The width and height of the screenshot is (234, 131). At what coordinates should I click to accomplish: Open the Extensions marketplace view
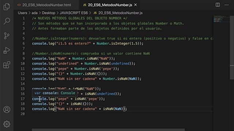click(x=7, y=65)
